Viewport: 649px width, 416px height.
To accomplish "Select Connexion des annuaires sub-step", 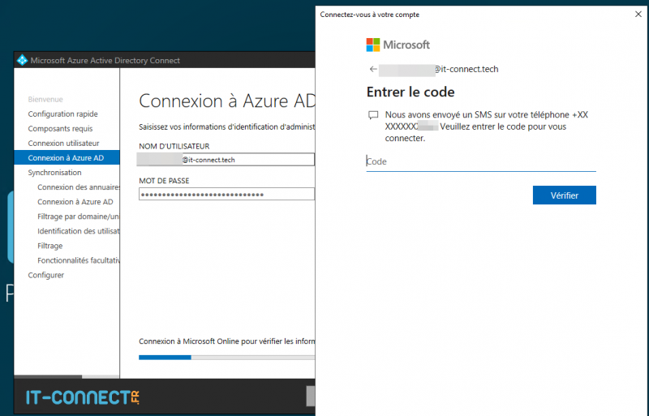I will coord(78,187).
